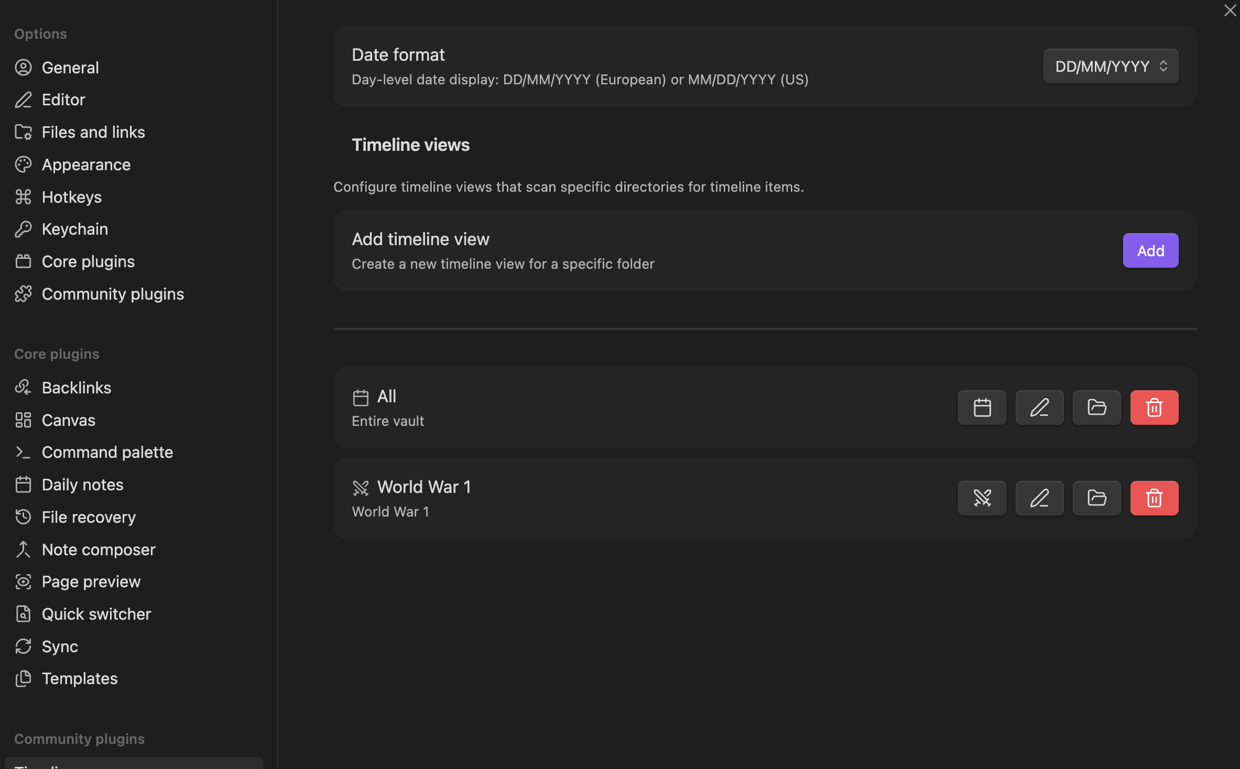Select the Hotkeys settings icon
The height and width of the screenshot is (769, 1240).
(x=24, y=197)
